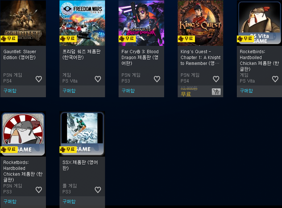The image size is (282, 208).
Task: Toggle wishlist heart on Far Cry 3 Blood Dragon
Action: coord(157,79)
